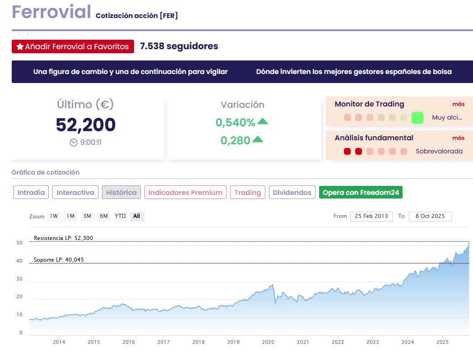Click green up arrow next to 0,540%
This screenshot has height=351, width=473.
click(263, 121)
